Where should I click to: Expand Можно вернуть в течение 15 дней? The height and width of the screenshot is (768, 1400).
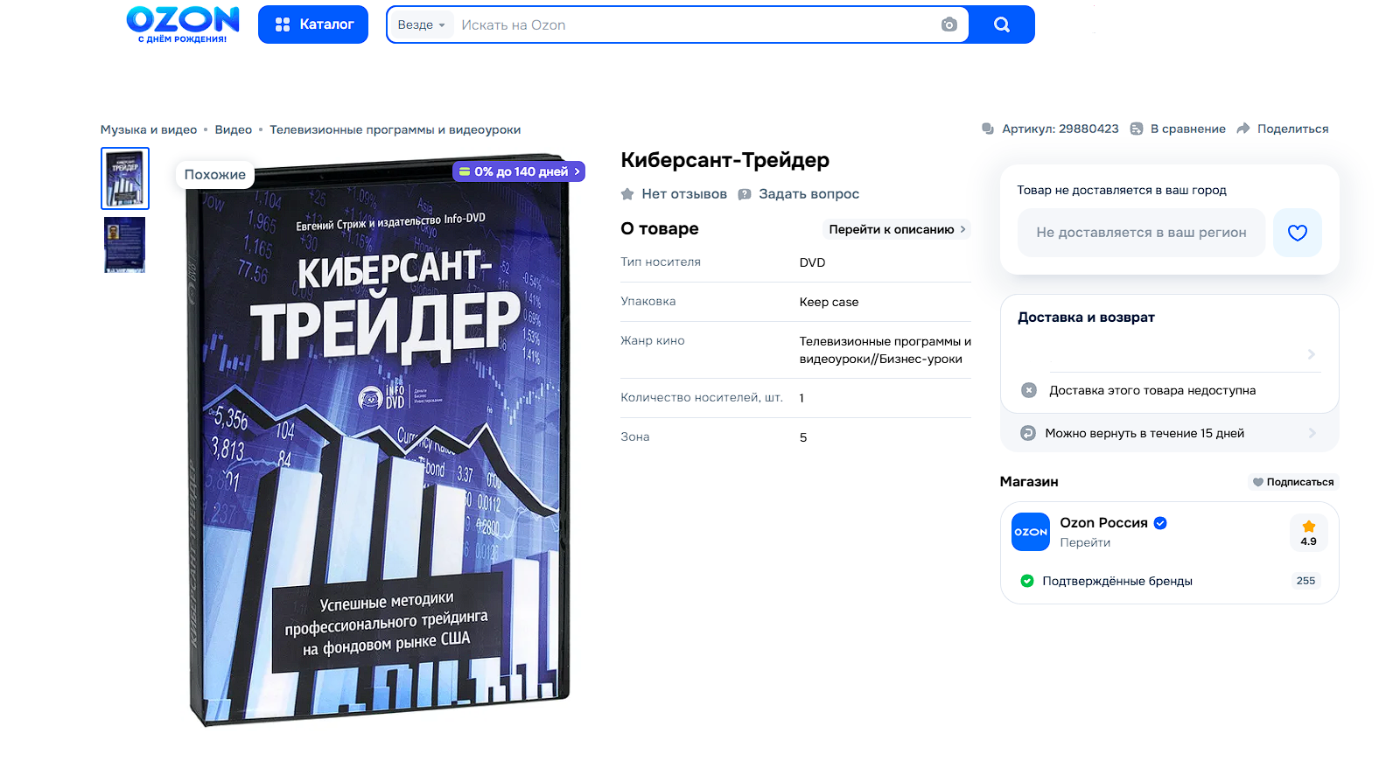point(1169,433)
